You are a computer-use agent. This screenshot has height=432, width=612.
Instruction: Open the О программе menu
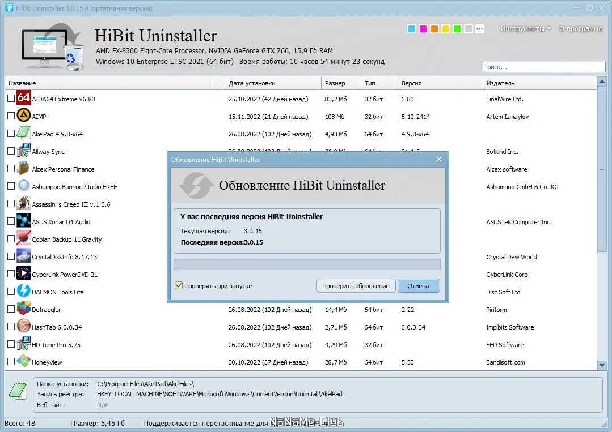click(580, 29)
